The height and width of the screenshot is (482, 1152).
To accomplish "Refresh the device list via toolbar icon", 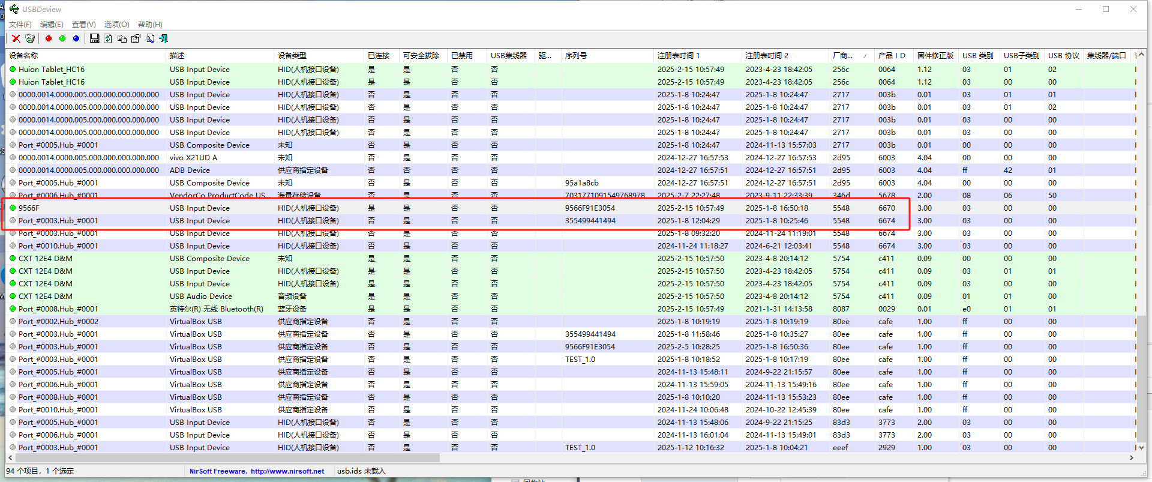I will tap(108, 38).
